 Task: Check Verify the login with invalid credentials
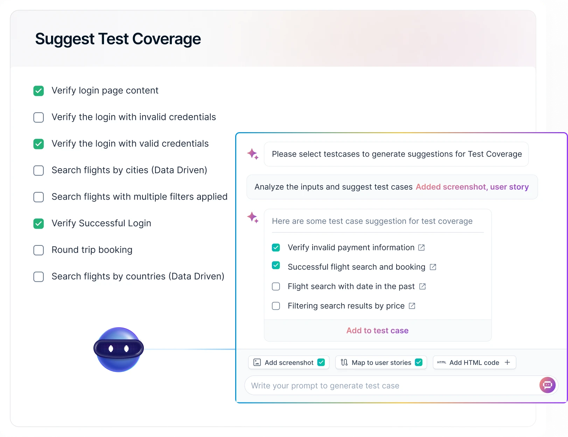[38, 117]
